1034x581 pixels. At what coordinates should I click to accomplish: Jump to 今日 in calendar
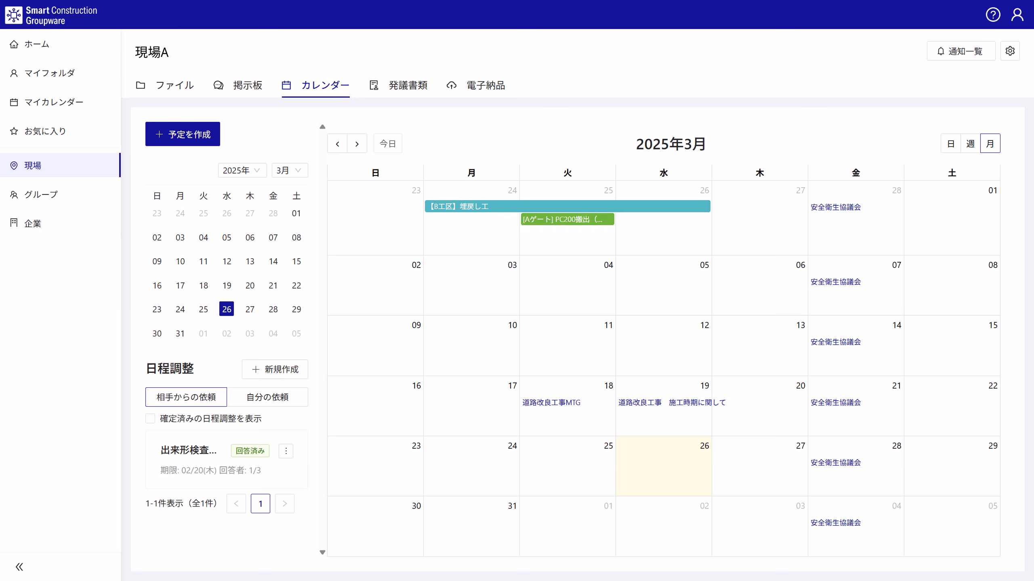click(388, 144)
